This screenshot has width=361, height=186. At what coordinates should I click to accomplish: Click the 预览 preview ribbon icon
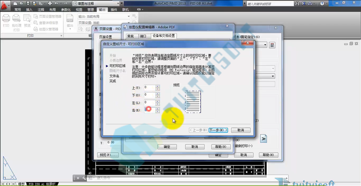pos(27,21)
